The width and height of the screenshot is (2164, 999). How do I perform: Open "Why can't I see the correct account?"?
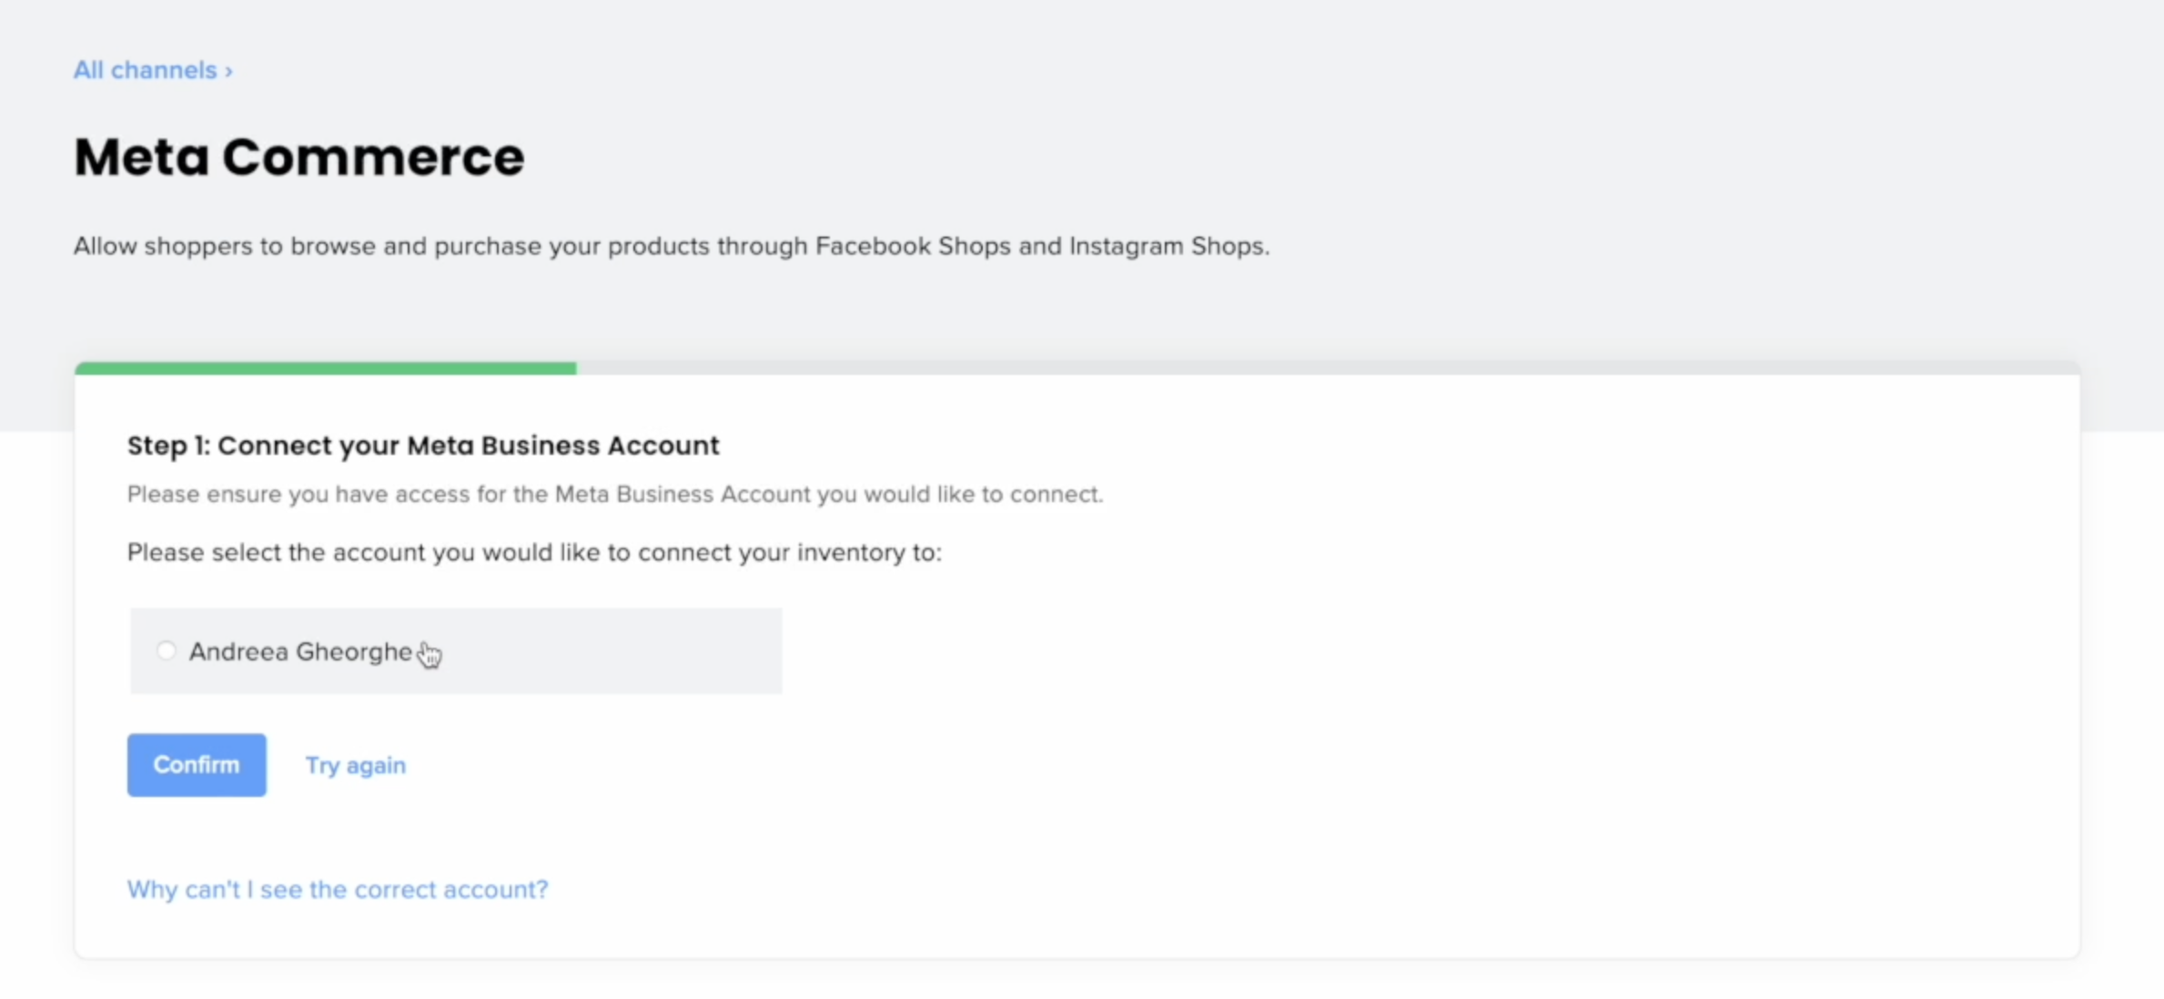point(338,889)
